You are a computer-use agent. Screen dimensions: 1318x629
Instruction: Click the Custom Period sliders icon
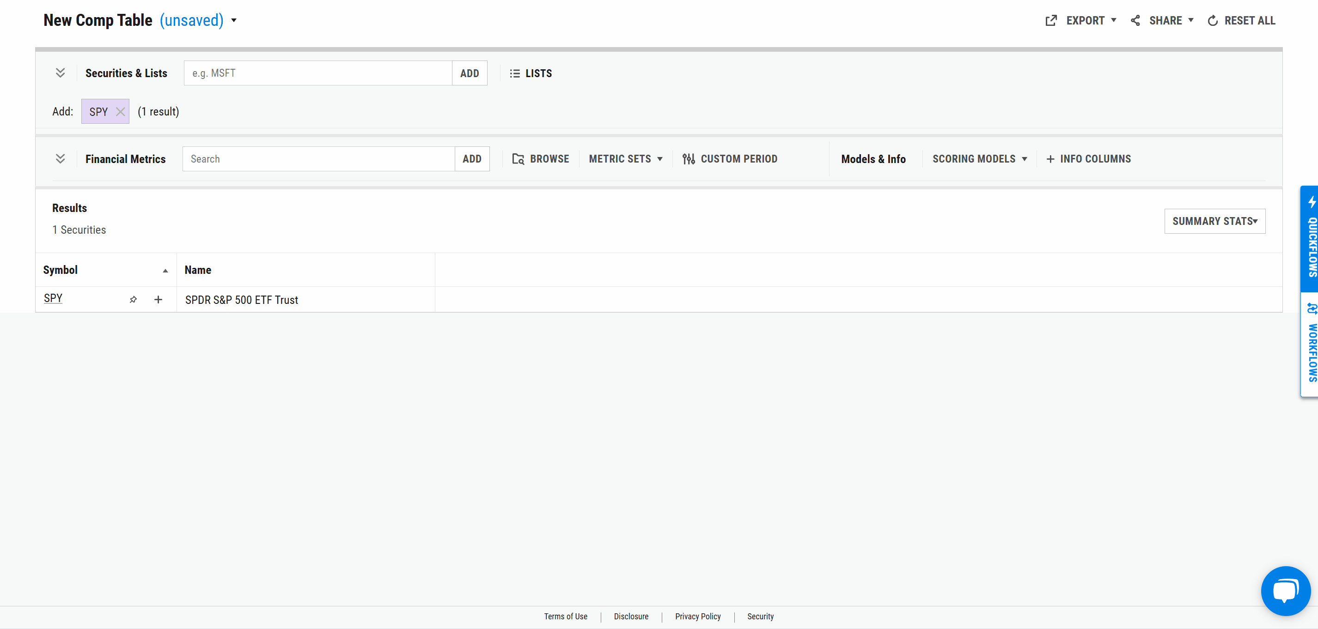click(689, 159)
